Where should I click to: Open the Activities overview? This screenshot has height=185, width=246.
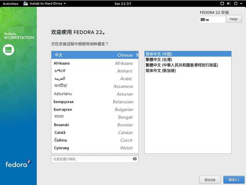pos(10,3)
